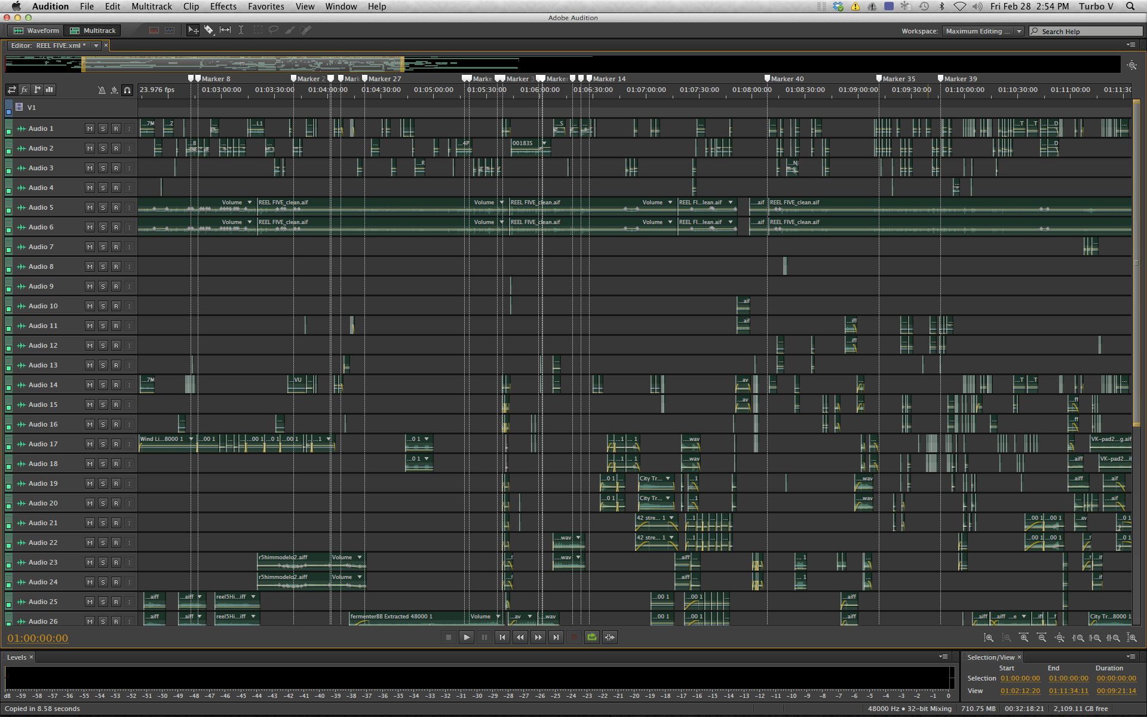
Task: Open the Effects menu
Action: click(223, 7)
